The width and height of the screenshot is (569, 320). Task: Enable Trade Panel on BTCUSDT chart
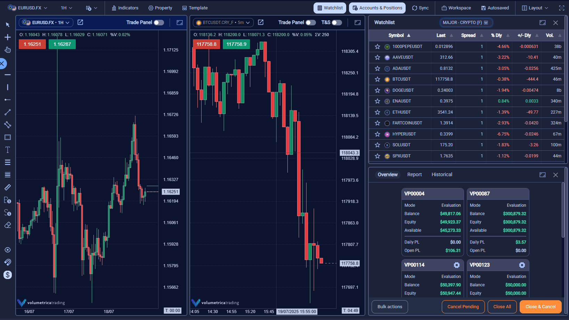click(x=311, y=23)
